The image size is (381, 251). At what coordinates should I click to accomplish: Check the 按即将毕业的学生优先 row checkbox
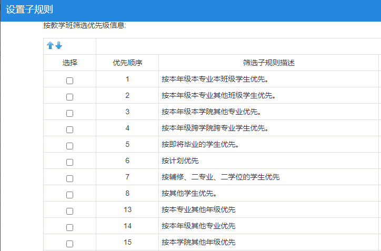[69, 146]
